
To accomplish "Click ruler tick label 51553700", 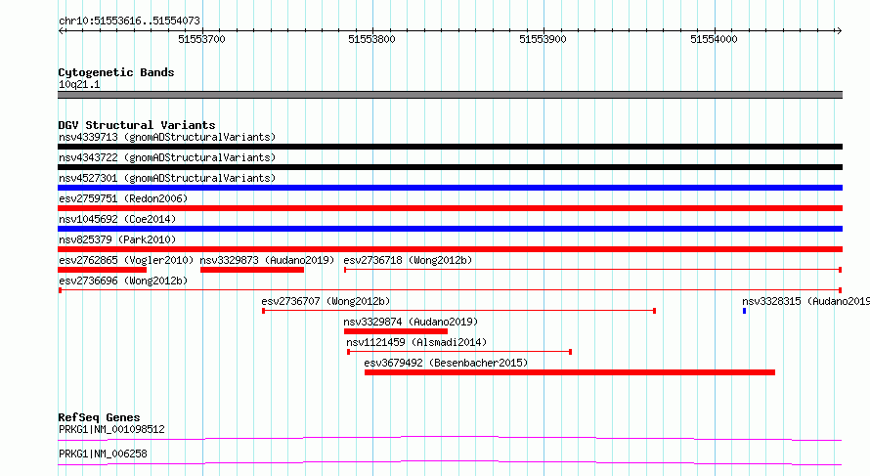I will (202, 39).
